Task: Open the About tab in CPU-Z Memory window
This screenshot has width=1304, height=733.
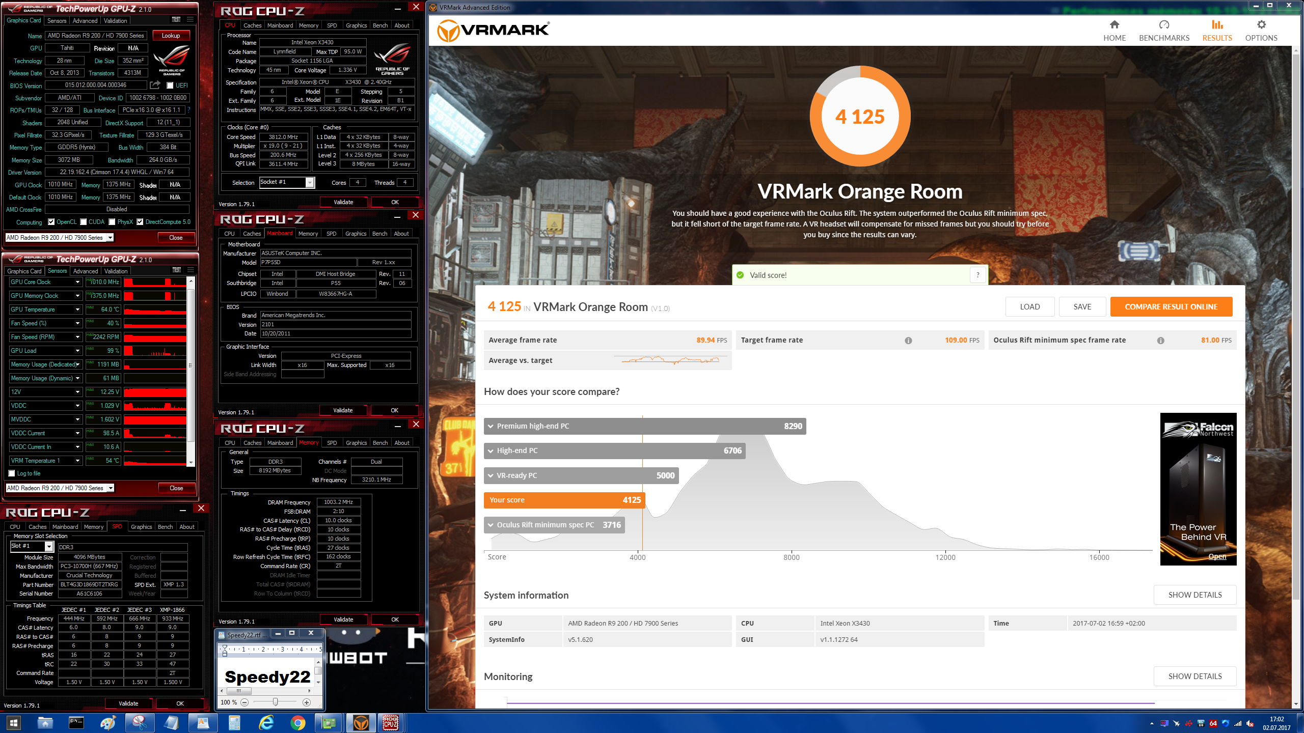Action: (401, 443)
